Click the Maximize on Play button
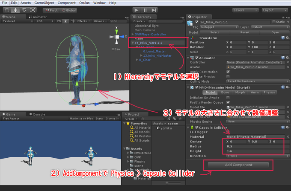291x191 pixels. tap(81, 119)
